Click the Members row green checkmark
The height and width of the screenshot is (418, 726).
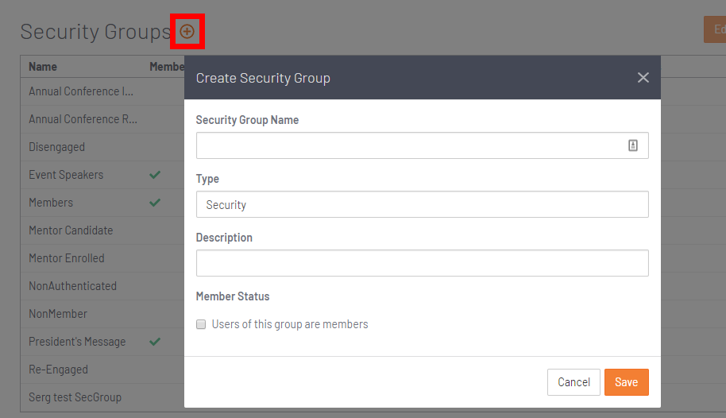(x=155, y=203)
